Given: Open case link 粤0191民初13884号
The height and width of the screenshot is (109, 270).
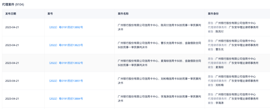Looking at the screenshot, I should pyautogui.click(x=66, y=99).
